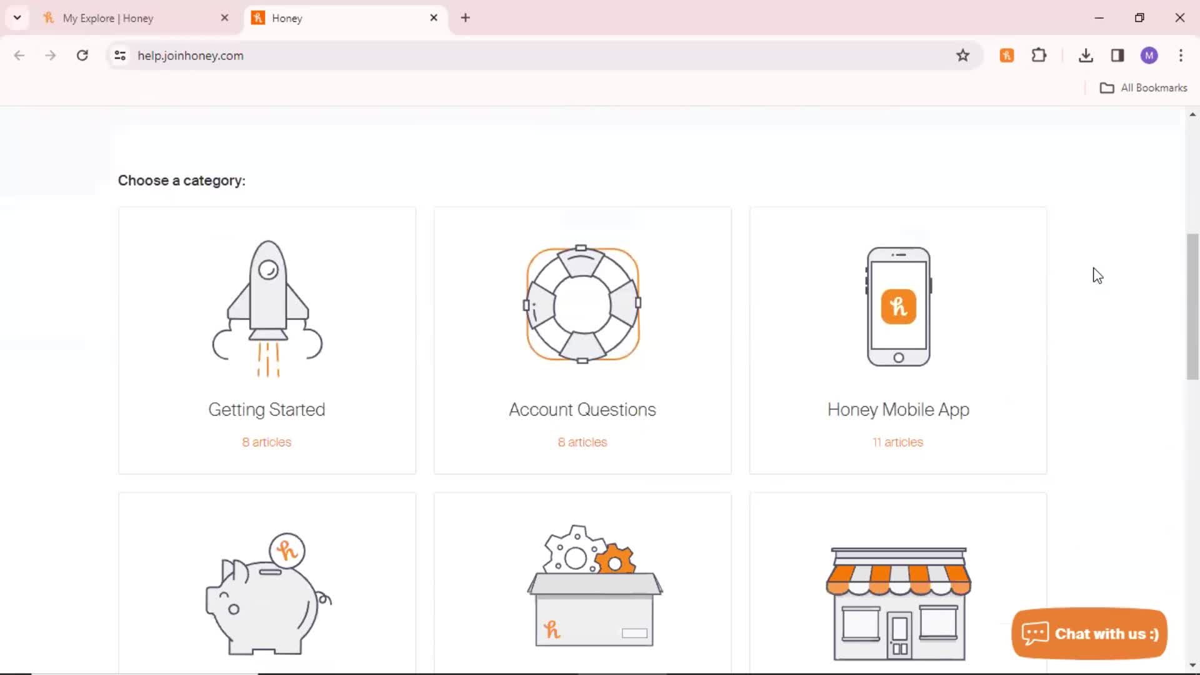Click the Choose a category heading
The image size is (1200, 675).
pos(182,181)
